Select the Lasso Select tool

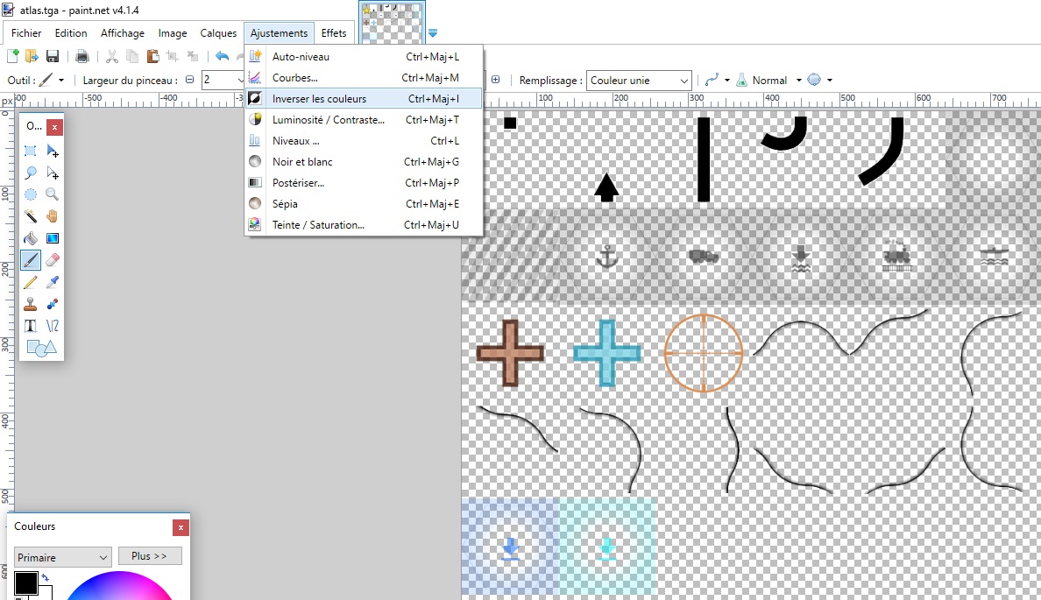(31, 173)
